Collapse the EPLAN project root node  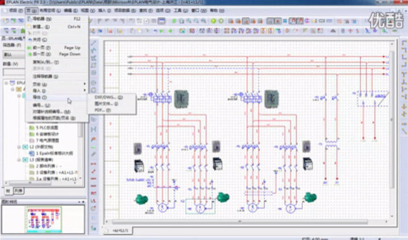6,83
